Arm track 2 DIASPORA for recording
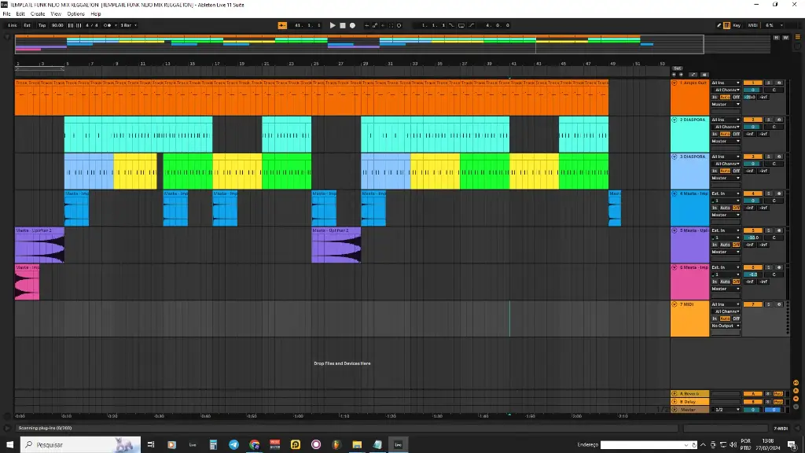This screenshot has height=453, width=805. point(779,120)
